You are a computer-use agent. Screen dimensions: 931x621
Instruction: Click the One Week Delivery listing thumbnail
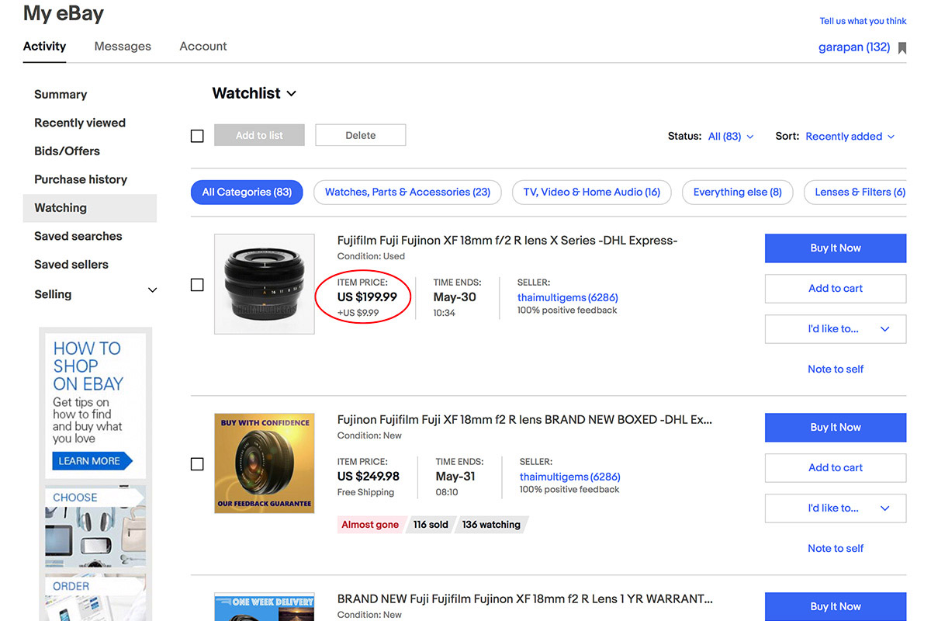coord(265,607)
